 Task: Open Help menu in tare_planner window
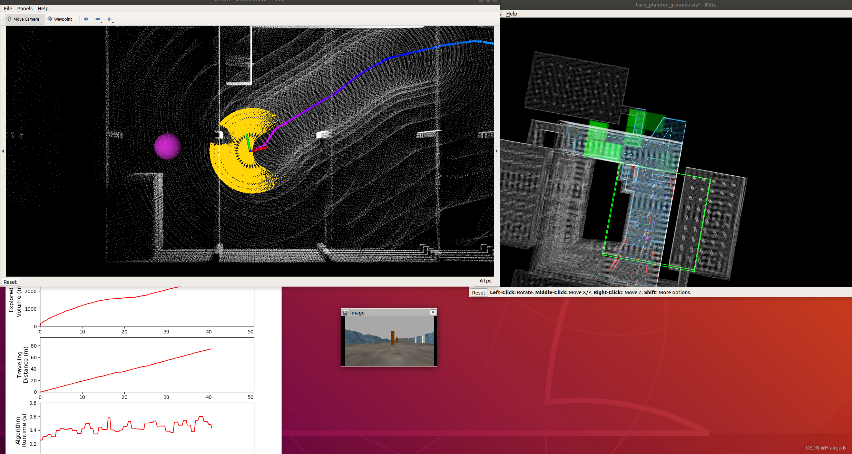511,14
